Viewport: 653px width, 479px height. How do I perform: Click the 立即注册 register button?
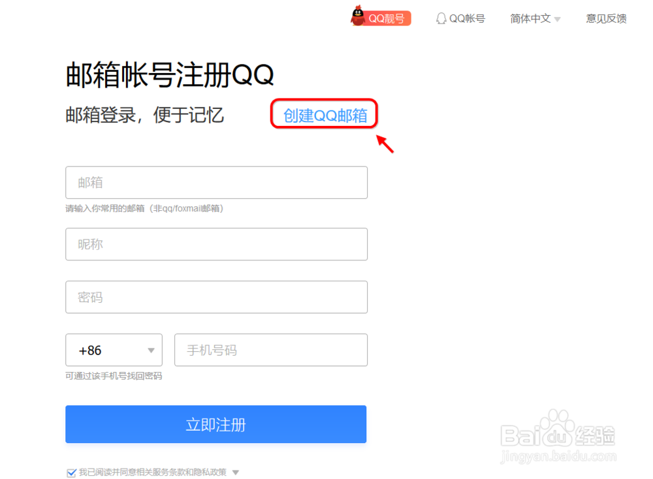tap(215, 424)
